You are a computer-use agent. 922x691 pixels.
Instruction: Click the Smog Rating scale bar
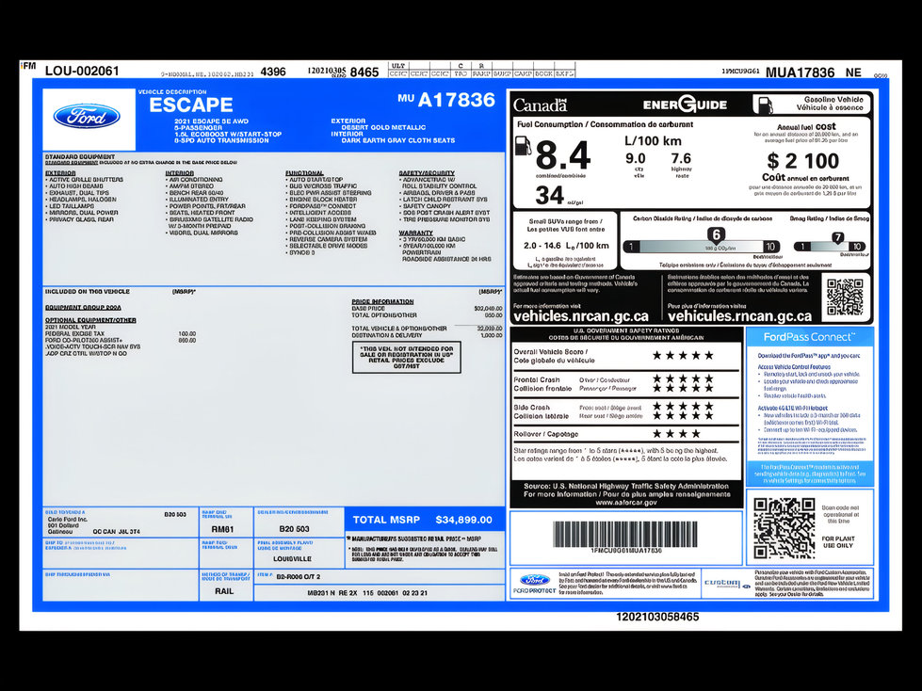(829, 247)
